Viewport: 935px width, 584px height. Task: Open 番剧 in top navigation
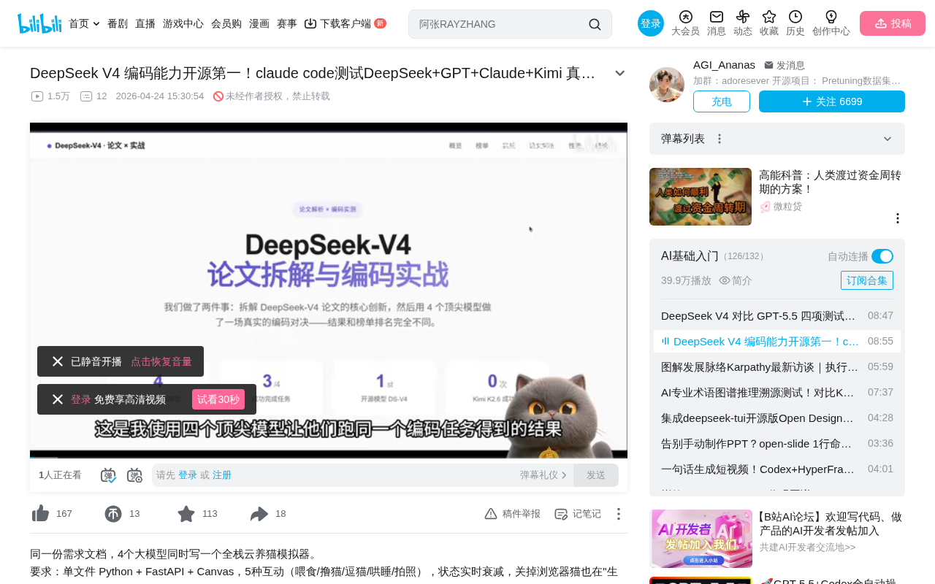pyautogui.click(x=118, y=23)
